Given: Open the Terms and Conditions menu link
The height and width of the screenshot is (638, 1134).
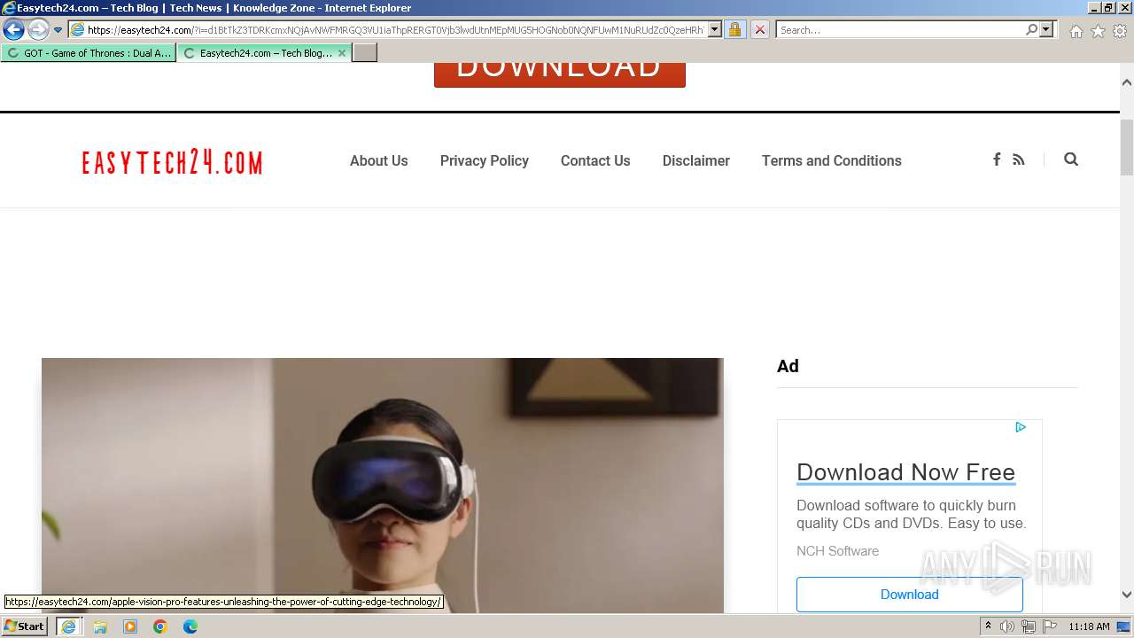Looking at the screenshot, I should 832,160.
